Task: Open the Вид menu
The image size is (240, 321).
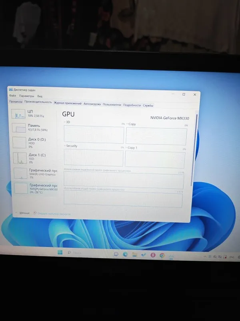Action: coord(40,96)
